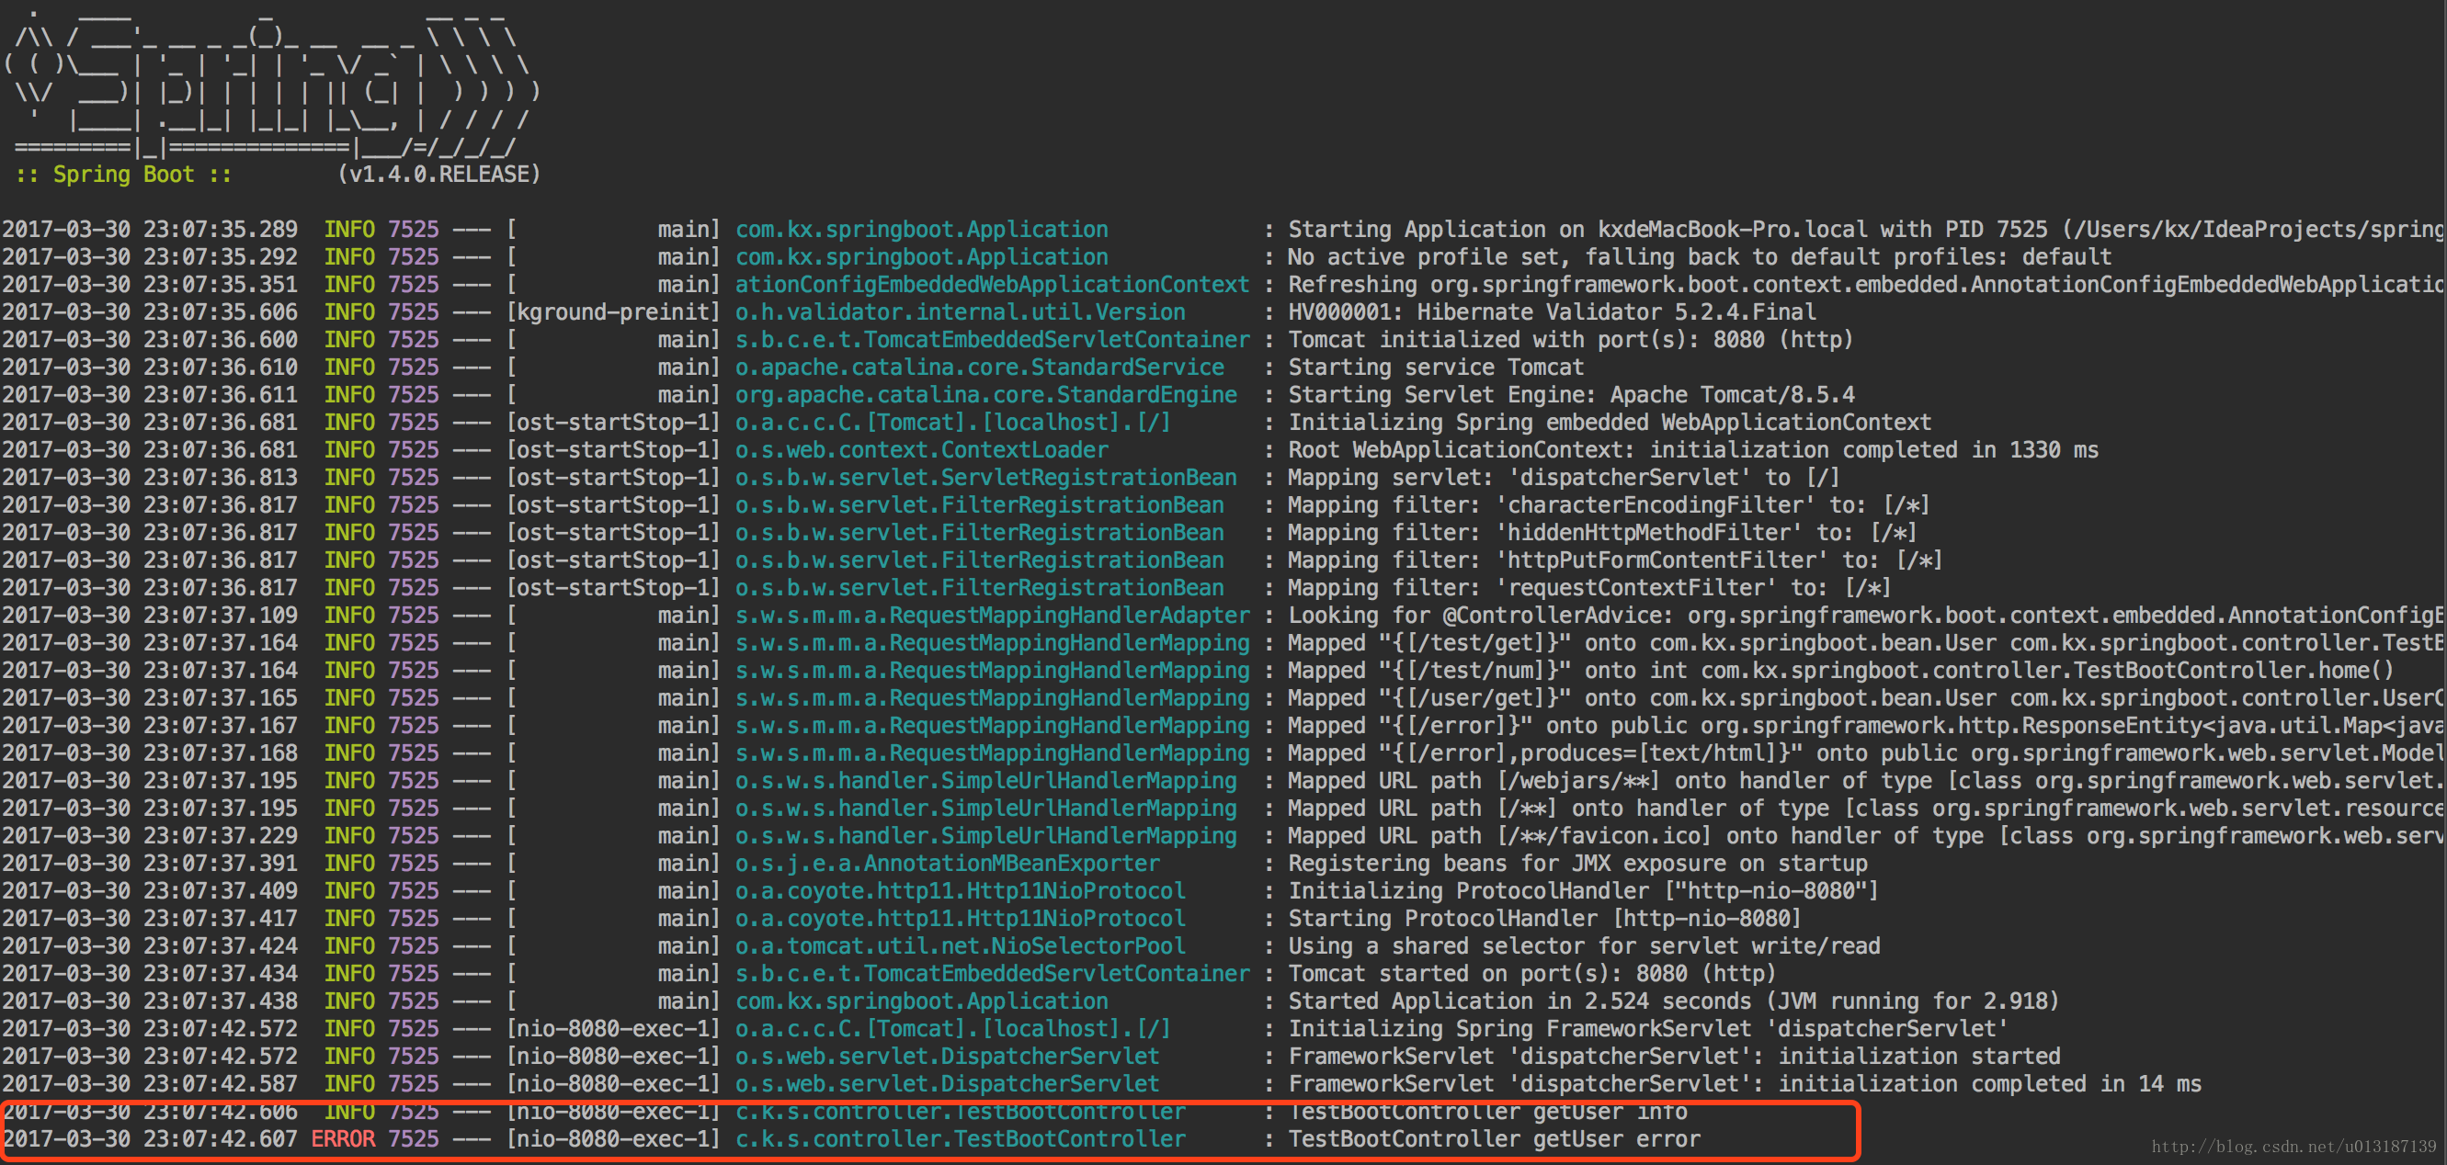Click 'Using a shared selector for servlet' message
Screen dimensions: 2447x1165
pos(1584,945)
